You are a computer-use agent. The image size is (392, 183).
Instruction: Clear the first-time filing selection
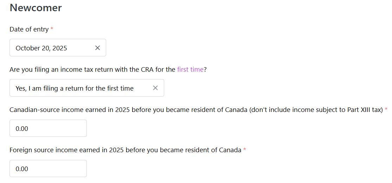tap(155, 88)
